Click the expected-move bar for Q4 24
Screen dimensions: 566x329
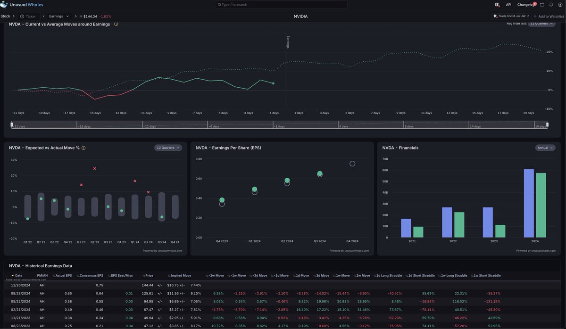pos(175,206)
